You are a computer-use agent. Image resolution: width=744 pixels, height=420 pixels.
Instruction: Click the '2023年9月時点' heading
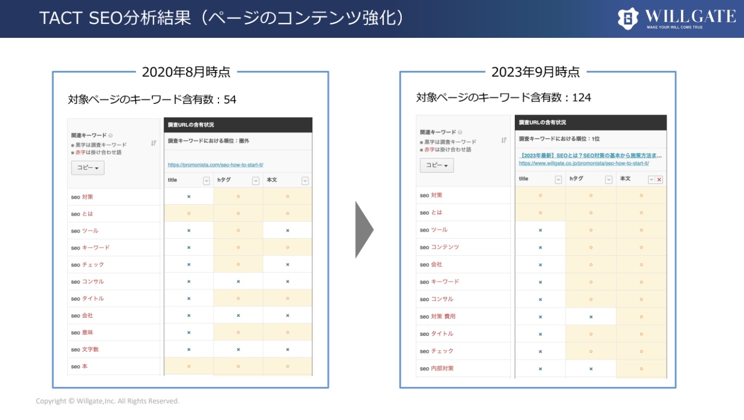(x=536, y=72)
